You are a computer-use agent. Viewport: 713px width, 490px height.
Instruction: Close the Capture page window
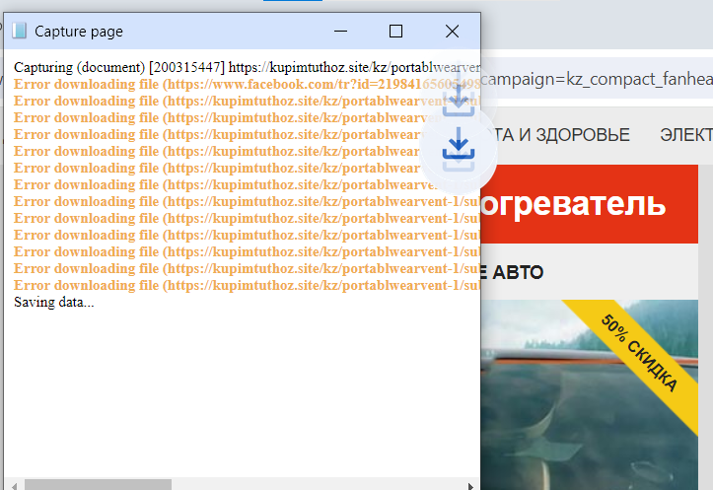click(452, 31)
